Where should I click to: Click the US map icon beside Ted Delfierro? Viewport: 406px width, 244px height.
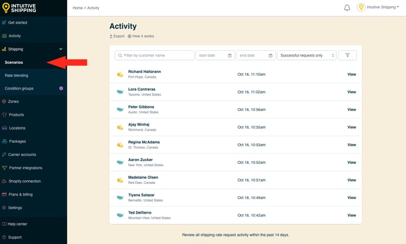(120, 215)
